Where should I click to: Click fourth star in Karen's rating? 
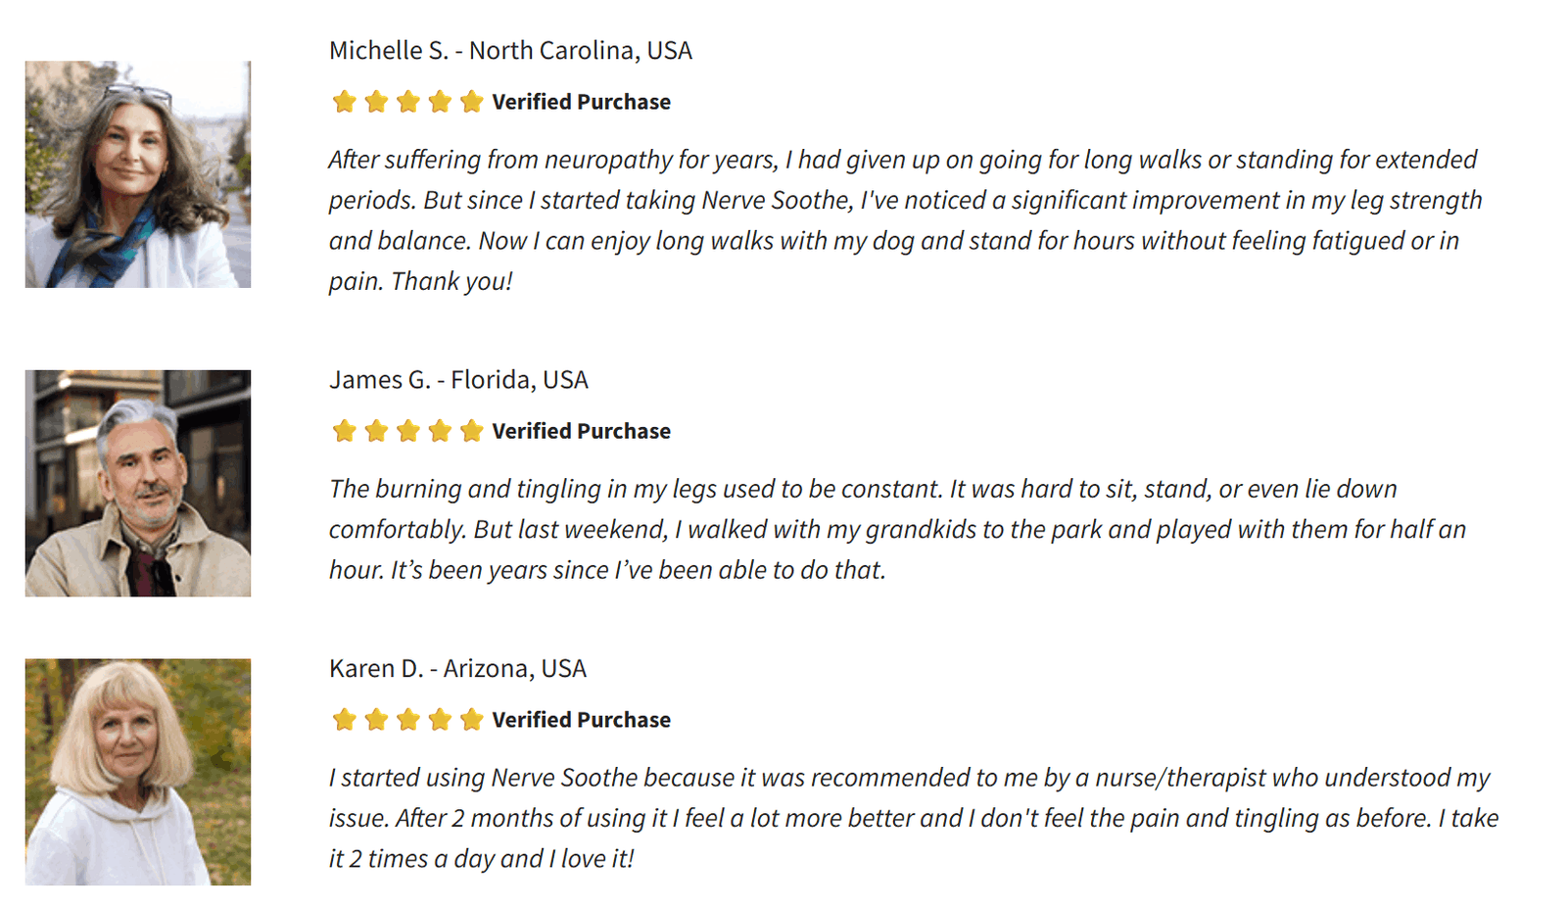pyautogui.click(x=440, y=720)
